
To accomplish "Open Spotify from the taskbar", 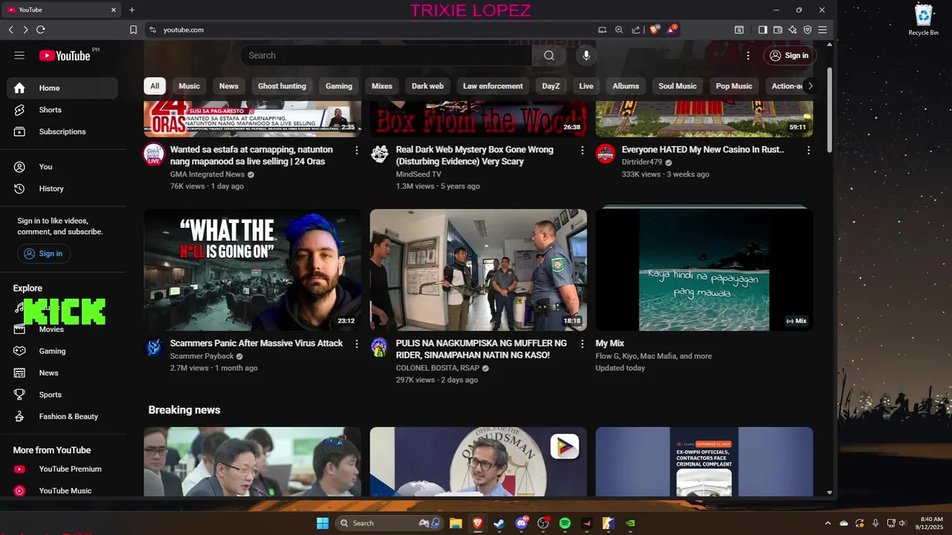I will pyautogui.click(x=565, y=523).
